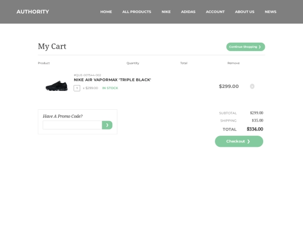Click the SHIPPING label

pyautogui.click(x=228, y=121)
